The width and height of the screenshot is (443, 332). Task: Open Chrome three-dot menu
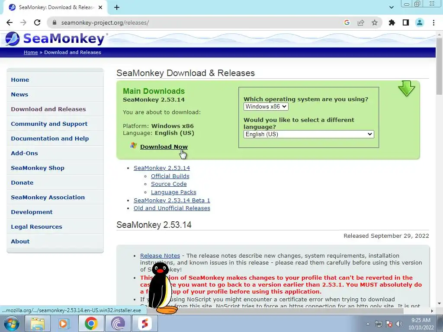coord(433,22)
